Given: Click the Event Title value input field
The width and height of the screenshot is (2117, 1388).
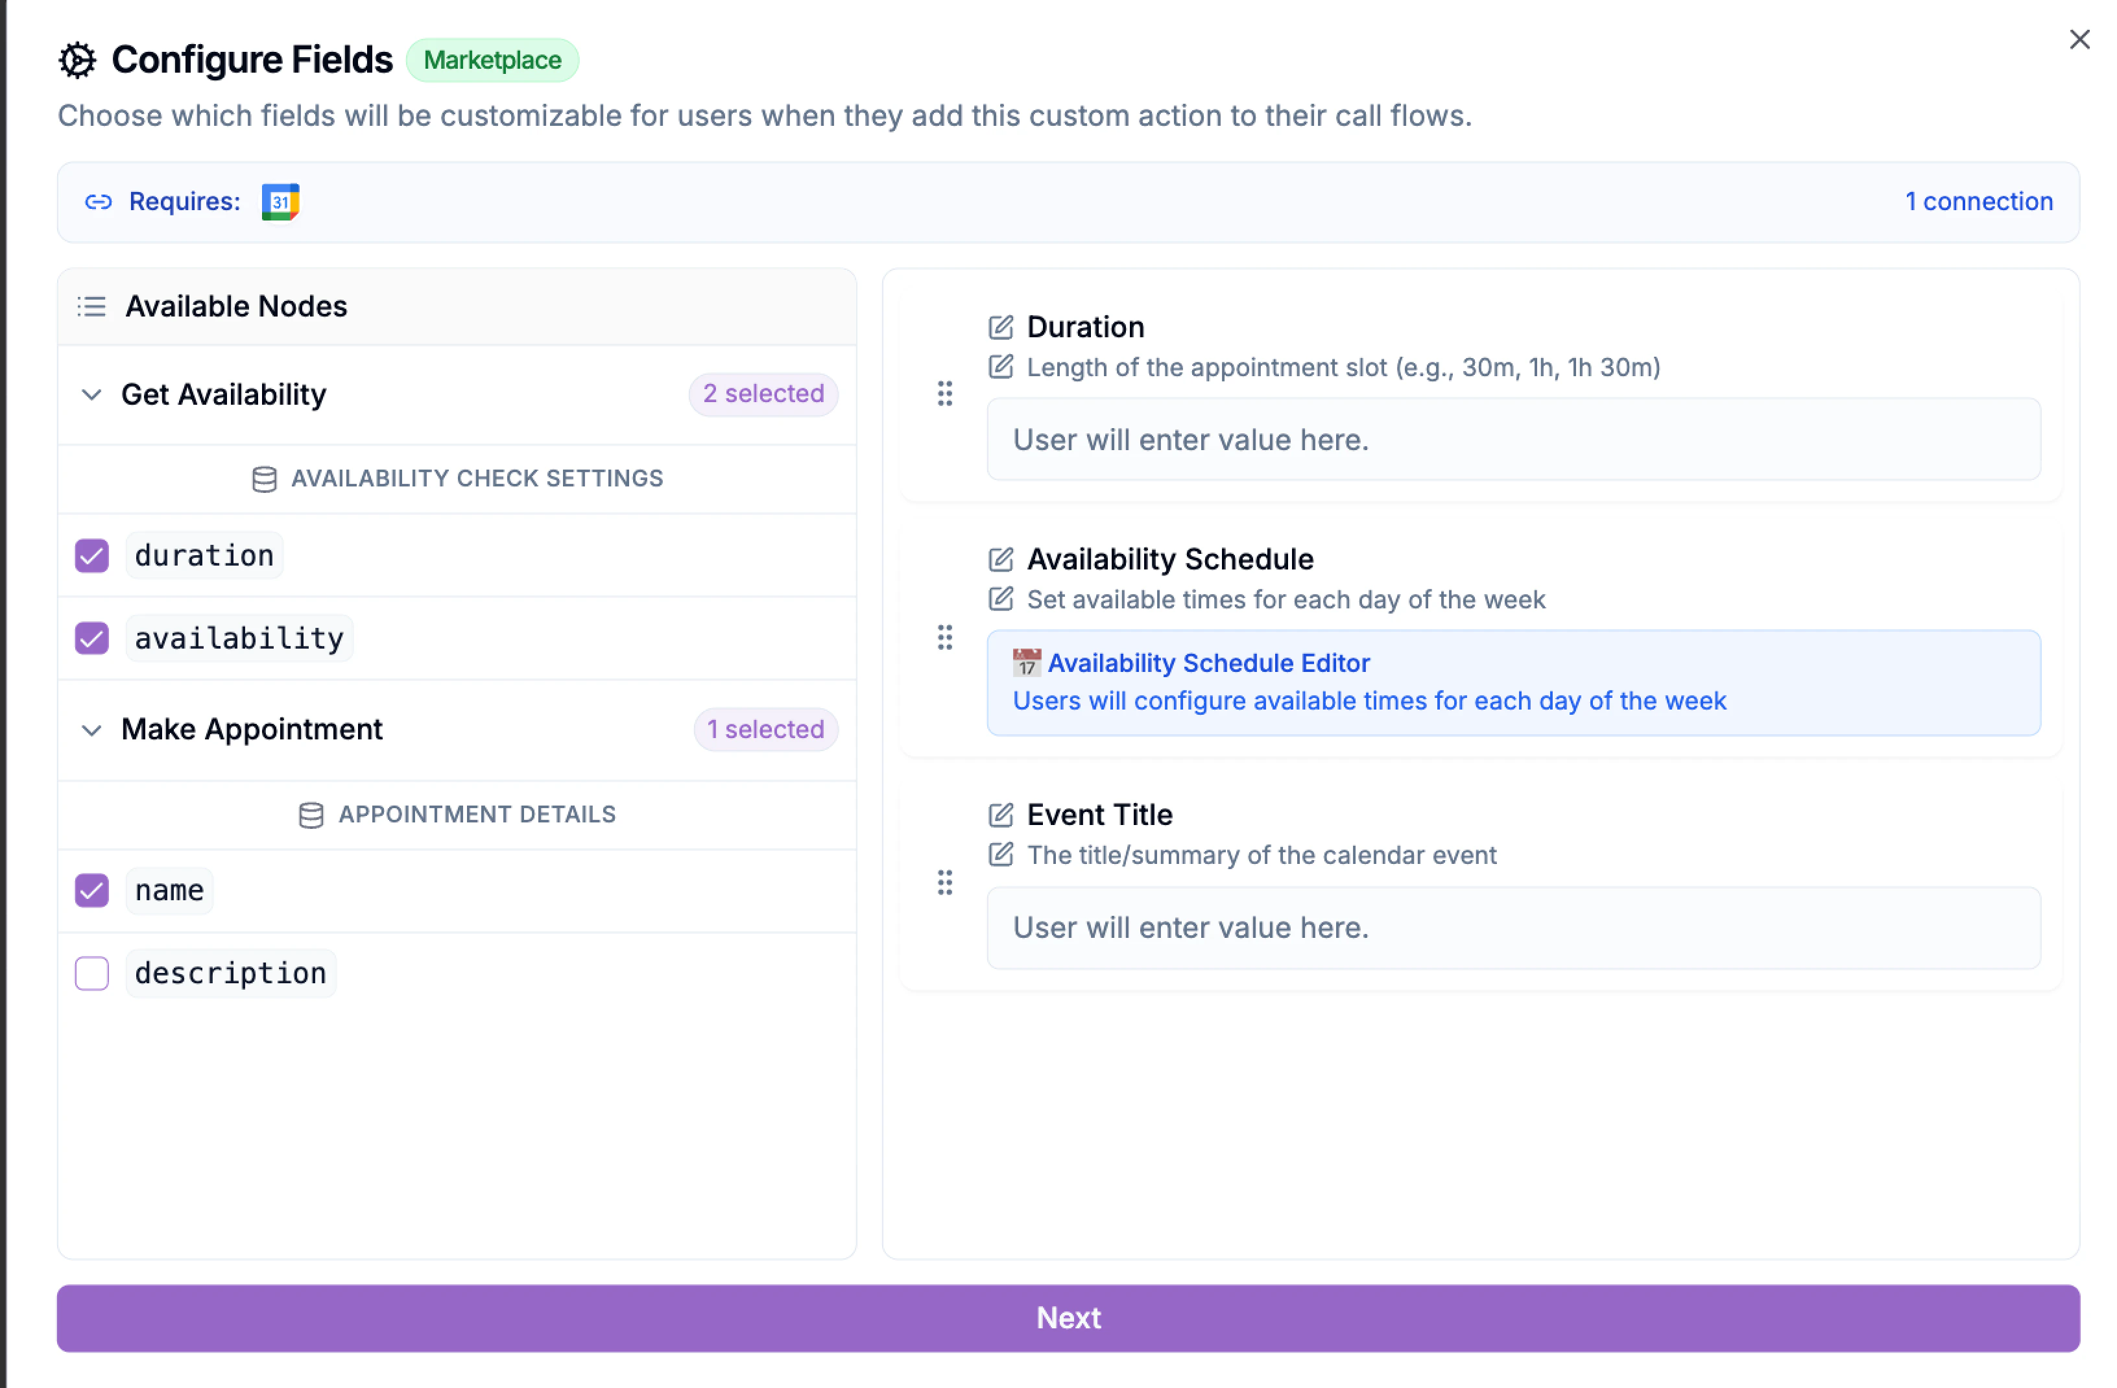Looking at the screenshot, I should point(1512,927).
